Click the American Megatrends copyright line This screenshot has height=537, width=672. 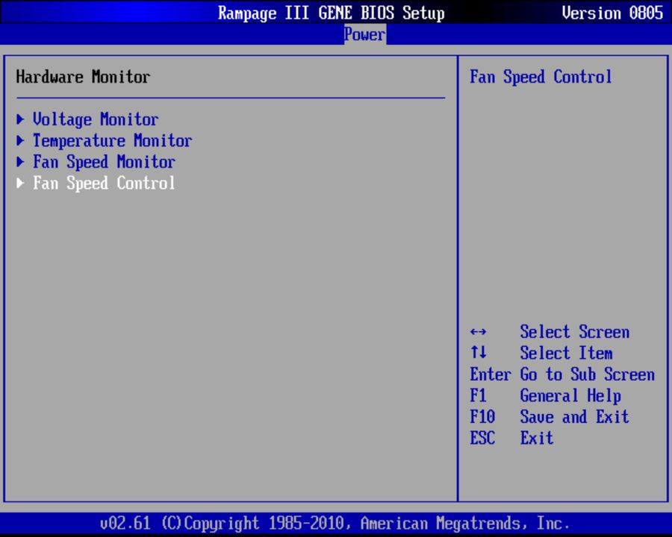335,524
